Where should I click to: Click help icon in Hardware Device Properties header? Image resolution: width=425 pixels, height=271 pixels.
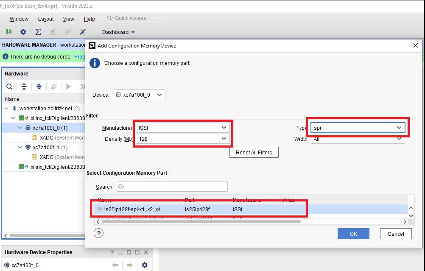[x=112, y=252]
